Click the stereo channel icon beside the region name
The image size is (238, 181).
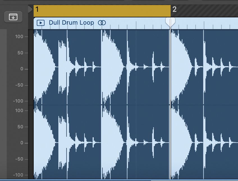pyautogui.click(x=102, y=23)
